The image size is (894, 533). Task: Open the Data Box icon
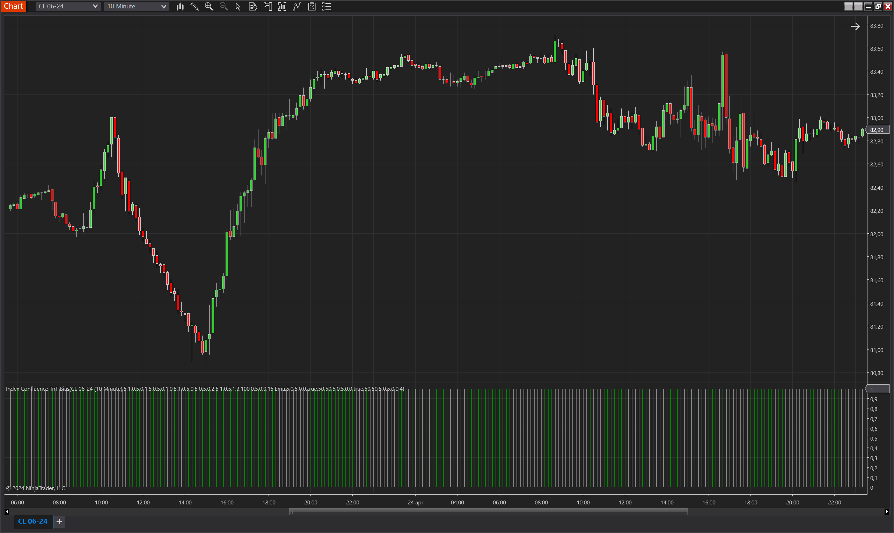(253, 7)
